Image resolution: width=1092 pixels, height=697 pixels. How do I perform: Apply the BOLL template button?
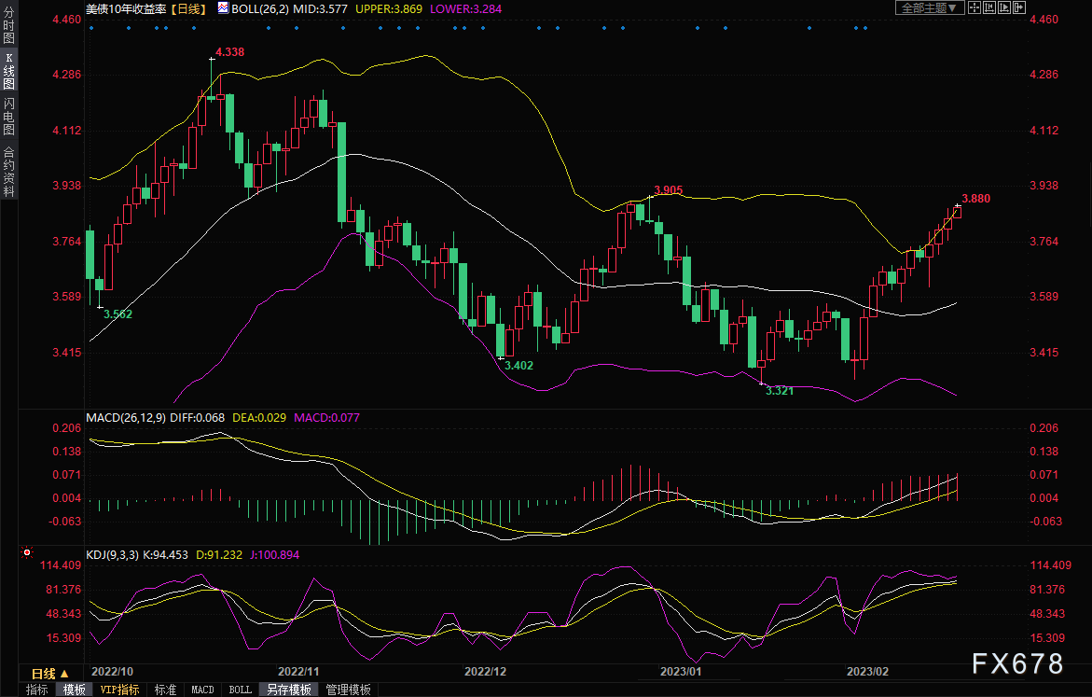tap(240, 690)
